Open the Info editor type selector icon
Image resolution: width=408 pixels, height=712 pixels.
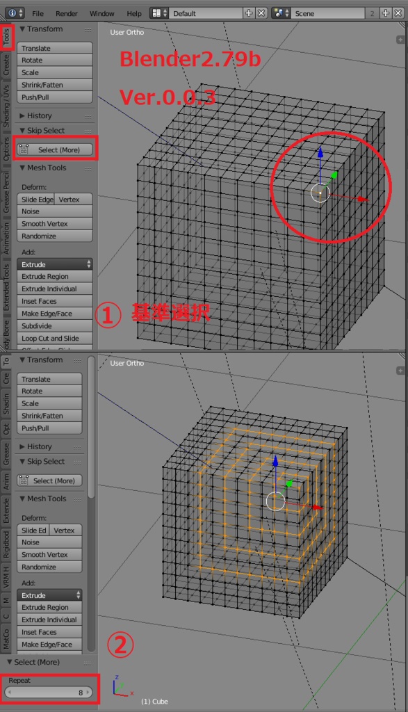[15, 13]
